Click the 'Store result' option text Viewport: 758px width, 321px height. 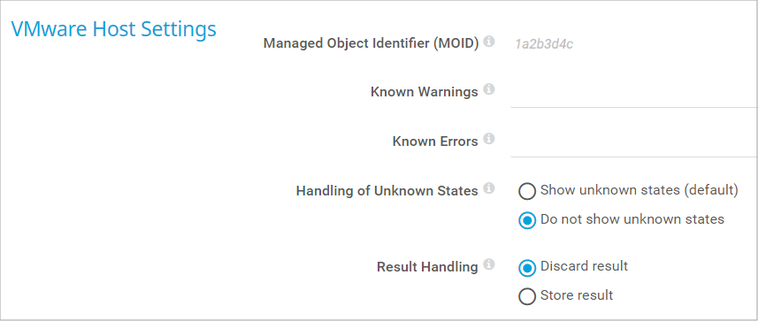577,294
